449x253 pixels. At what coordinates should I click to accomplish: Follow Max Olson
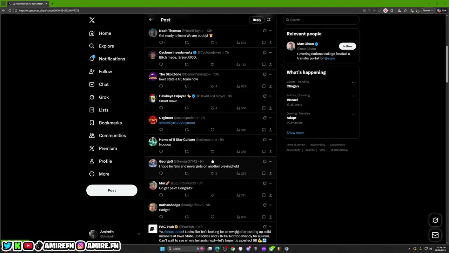coord(347,46)
